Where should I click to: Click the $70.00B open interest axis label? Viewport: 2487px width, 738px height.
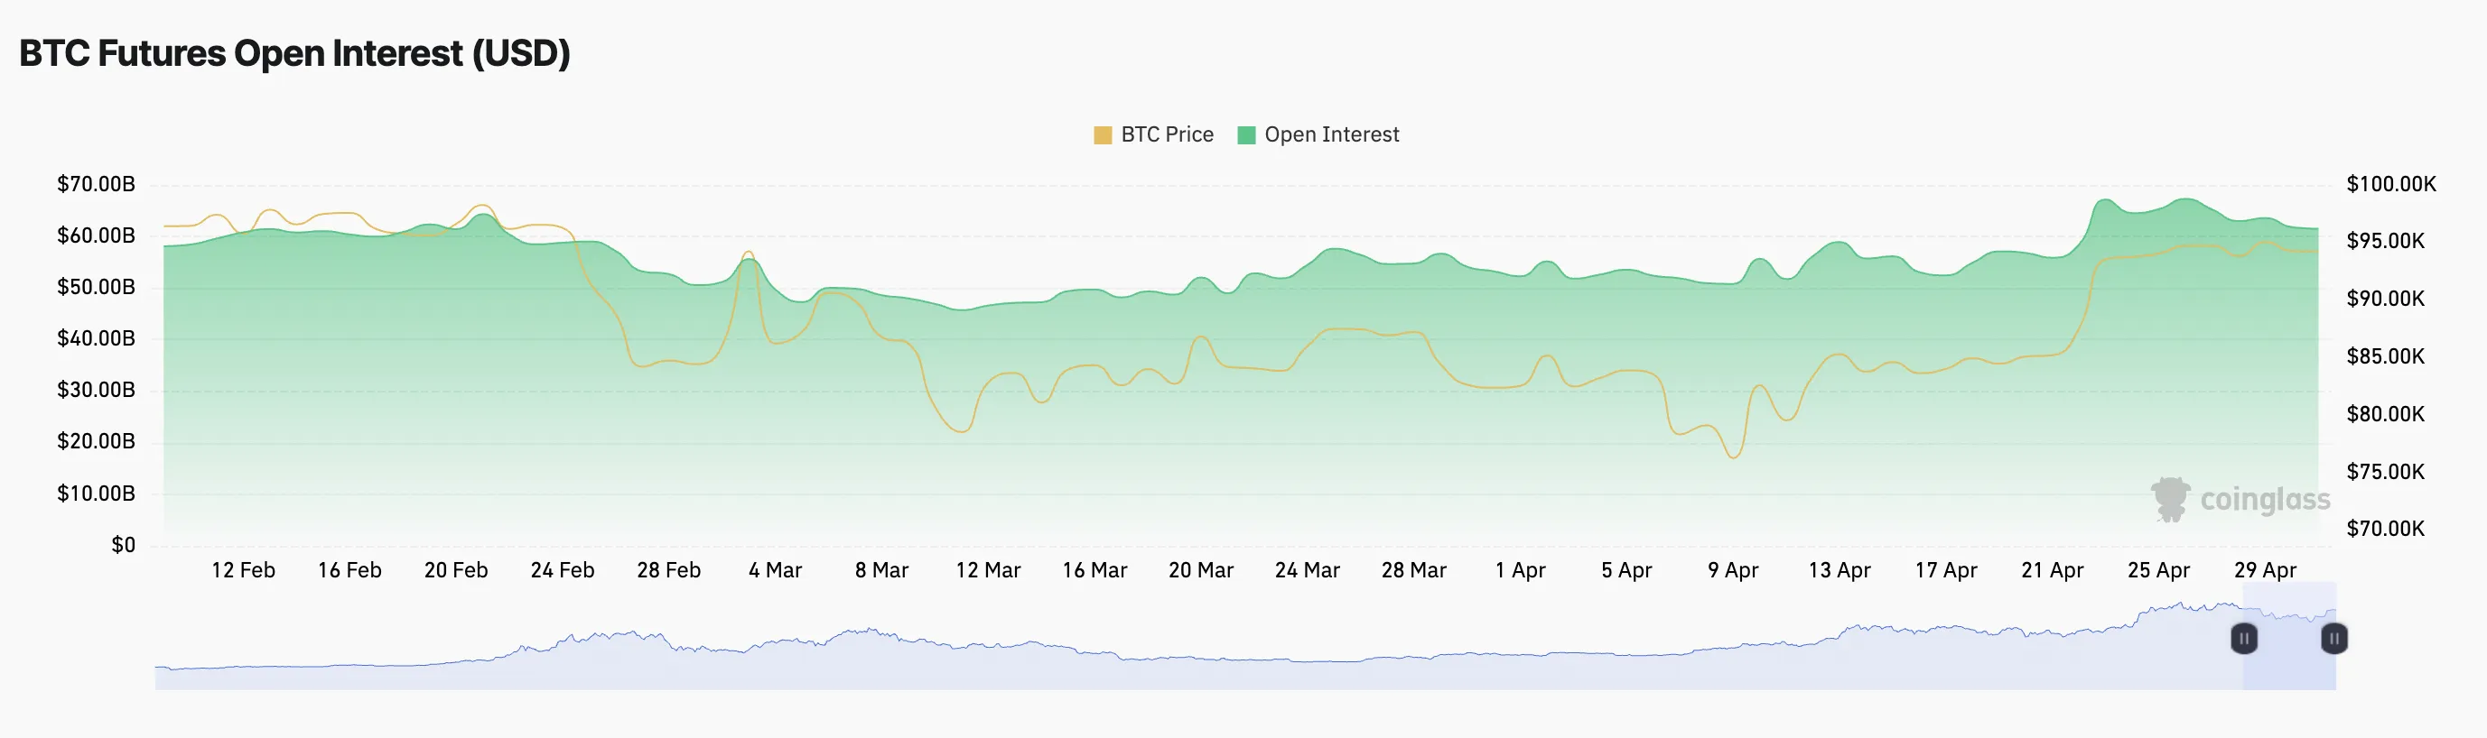[96, 184]
